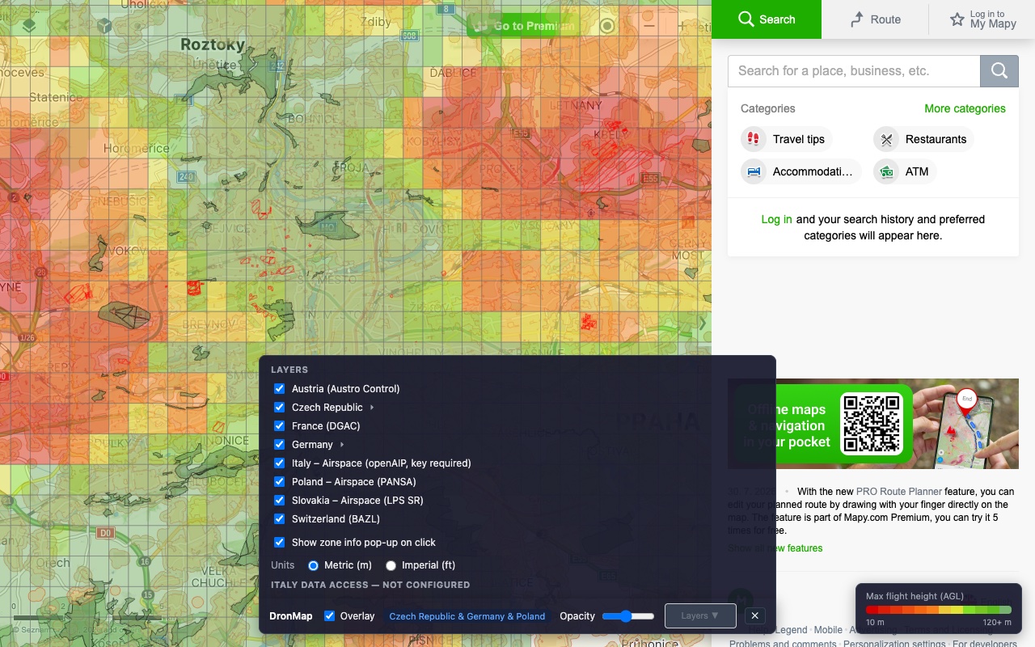Zoom out with the minus icon
This screenshot has width=1035, height=647.
click(x=649, y=26)
